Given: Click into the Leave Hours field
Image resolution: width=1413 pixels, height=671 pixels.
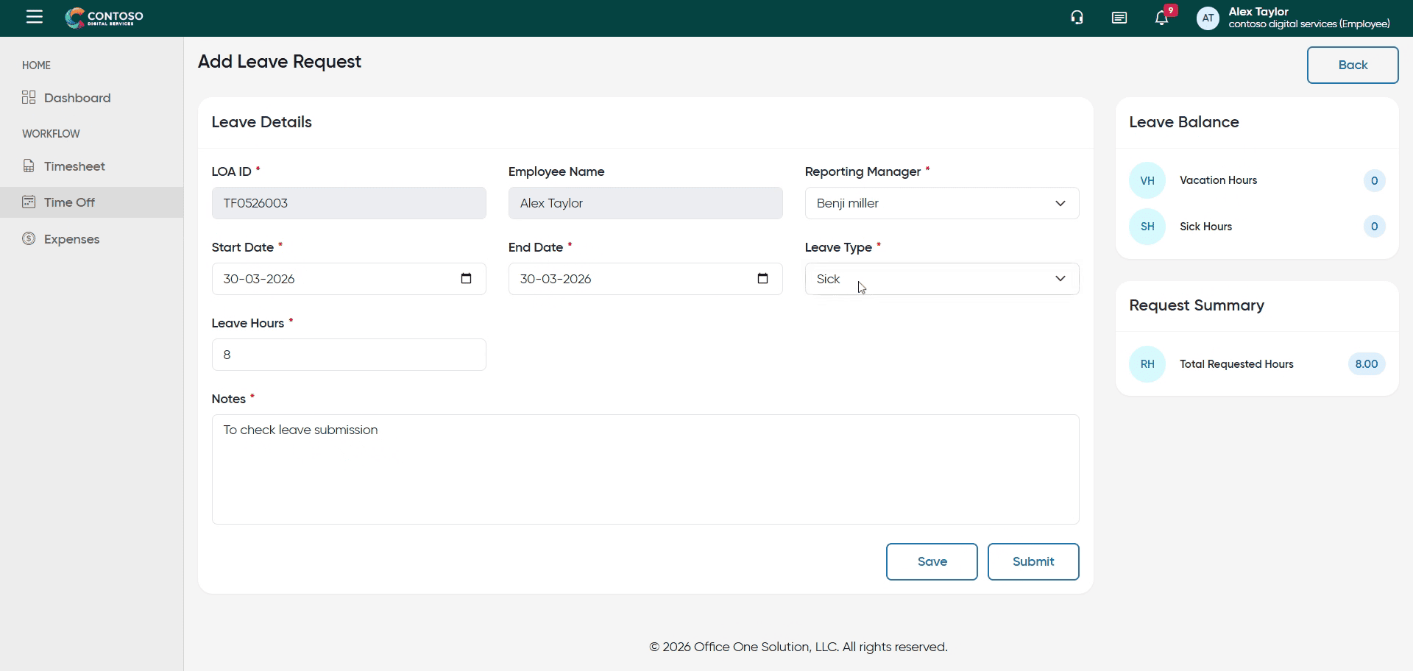Looking at the screenshot, I should 348,355.
